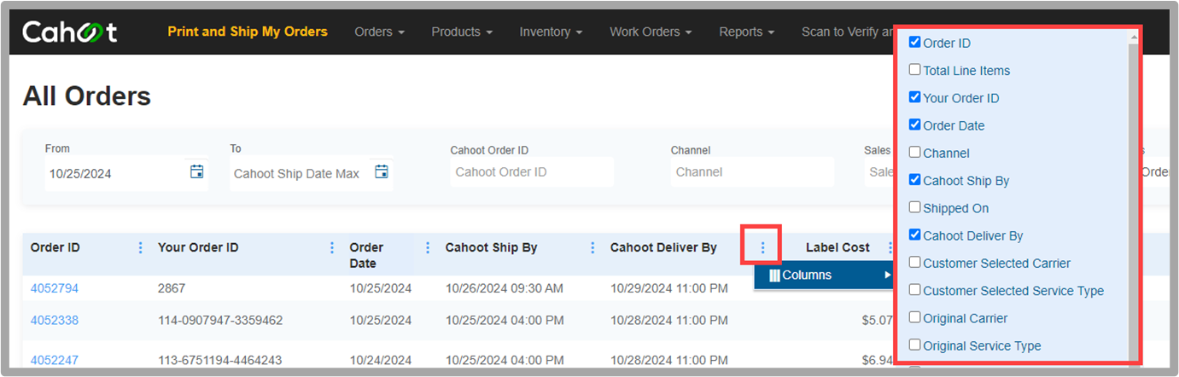Open Order Date column options menu
The height and width of the screenshot is (377, 1179).
[427, 247]
